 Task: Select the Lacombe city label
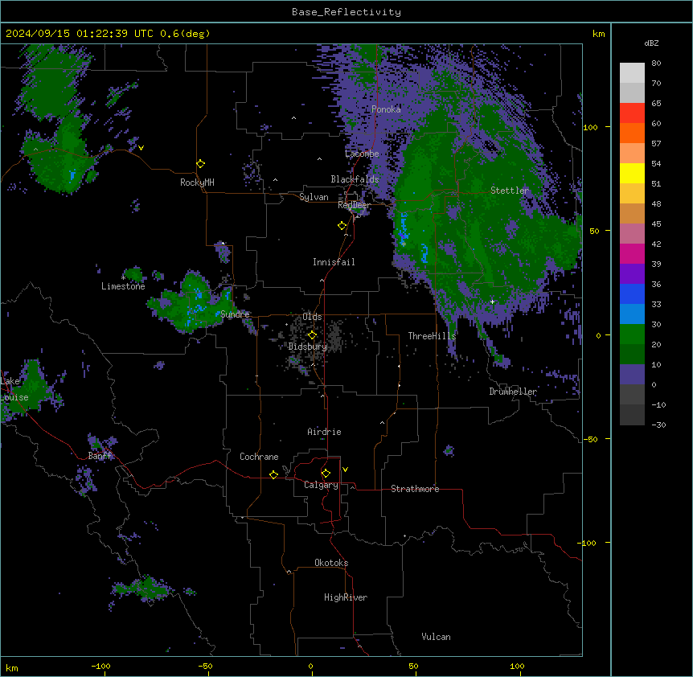[362, 154]
